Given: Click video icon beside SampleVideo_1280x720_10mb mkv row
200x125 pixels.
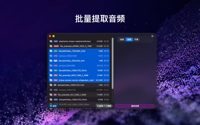Looking at the screenshot, I should pyautogui.click(x=51, y=70).
